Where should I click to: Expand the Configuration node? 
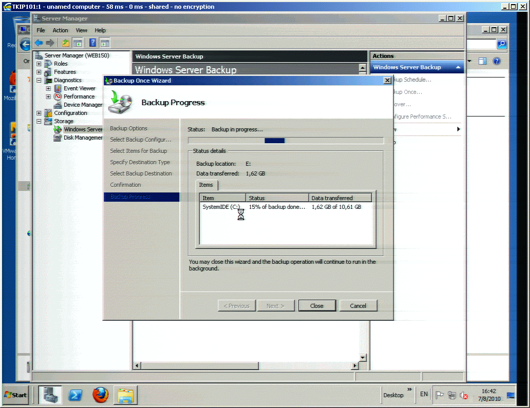coord(39,113)
